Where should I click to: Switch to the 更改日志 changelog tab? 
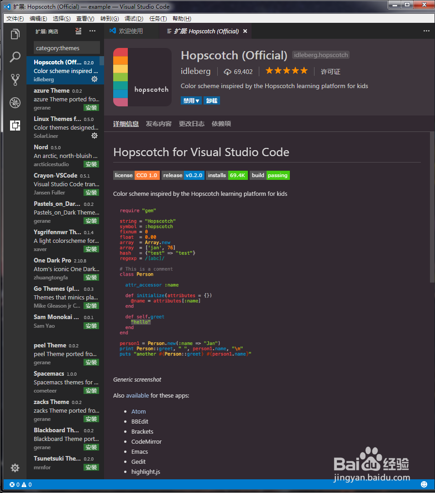coord(192,124)
